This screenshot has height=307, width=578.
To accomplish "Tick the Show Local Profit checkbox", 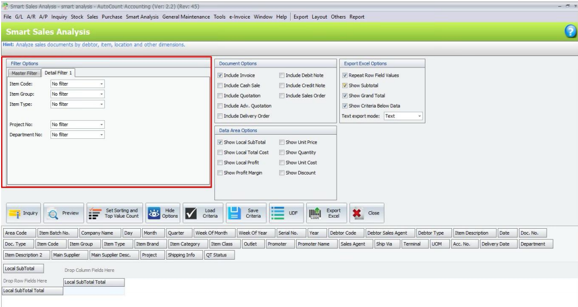I will 220,163.
